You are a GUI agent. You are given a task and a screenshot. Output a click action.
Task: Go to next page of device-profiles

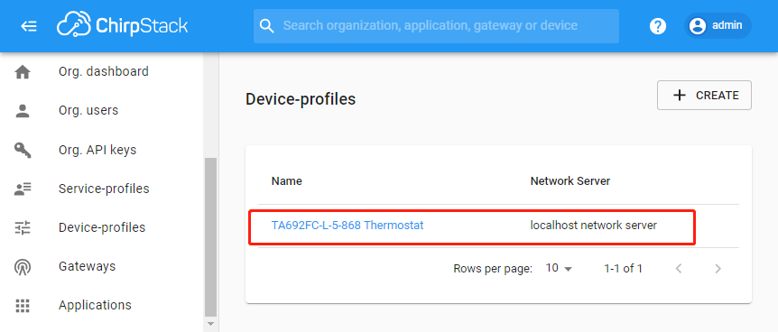point(718,269)
